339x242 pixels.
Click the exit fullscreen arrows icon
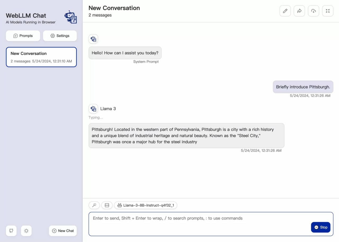(328, 11)
